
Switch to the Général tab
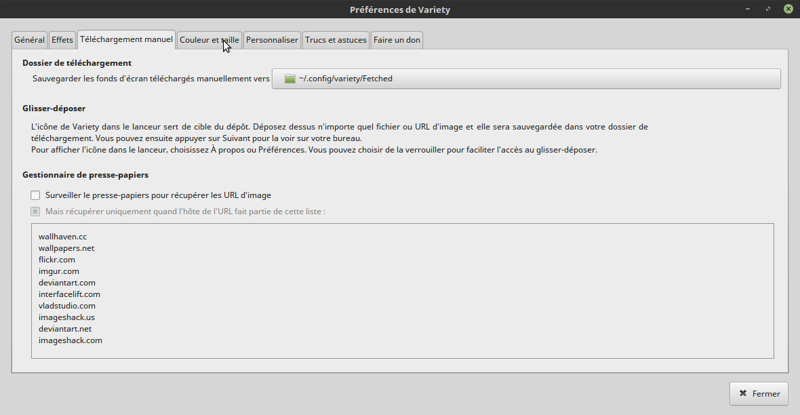[29, 40]
